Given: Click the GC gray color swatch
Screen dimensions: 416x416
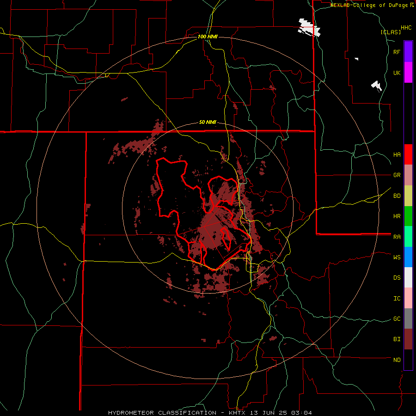Looking at the screenshot, I should pyautogui.click(x=408, y=318).
